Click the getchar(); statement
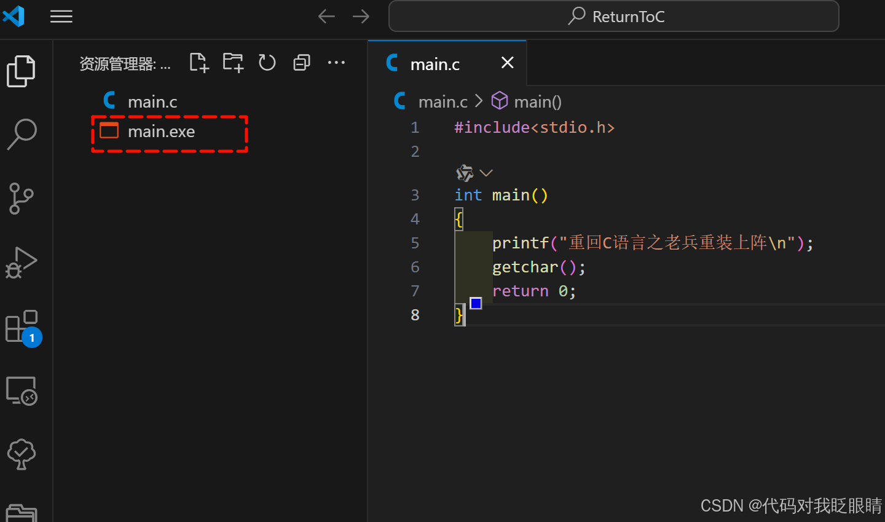The height and width of the screenshot is (522, 885). coord(539,267)
